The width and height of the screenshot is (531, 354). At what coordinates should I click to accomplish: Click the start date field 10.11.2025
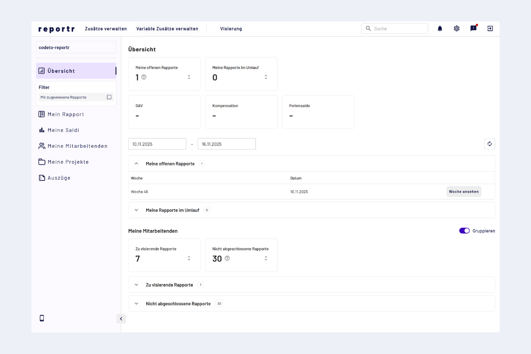(157, 144)
